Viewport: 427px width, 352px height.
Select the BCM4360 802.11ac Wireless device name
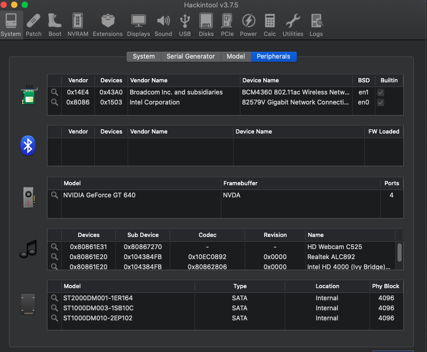[x=296, y=92]
